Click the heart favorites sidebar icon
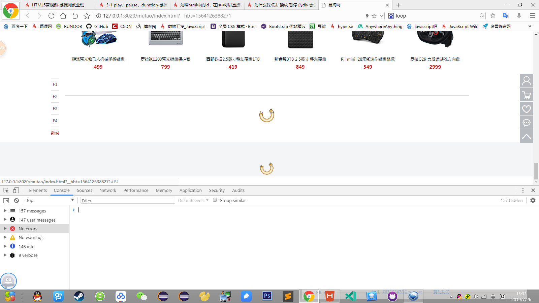The image size is (539, 303). pos(527,109)
